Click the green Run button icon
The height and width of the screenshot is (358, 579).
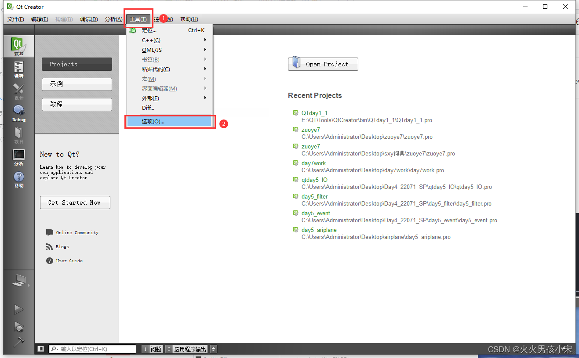[18, 310]
